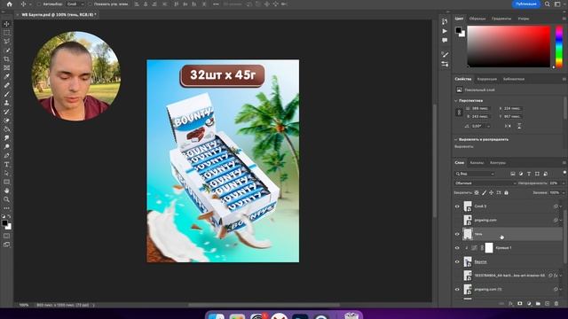Click the lock all layer icon
The image size is (568, 319).
click(506, 193)
